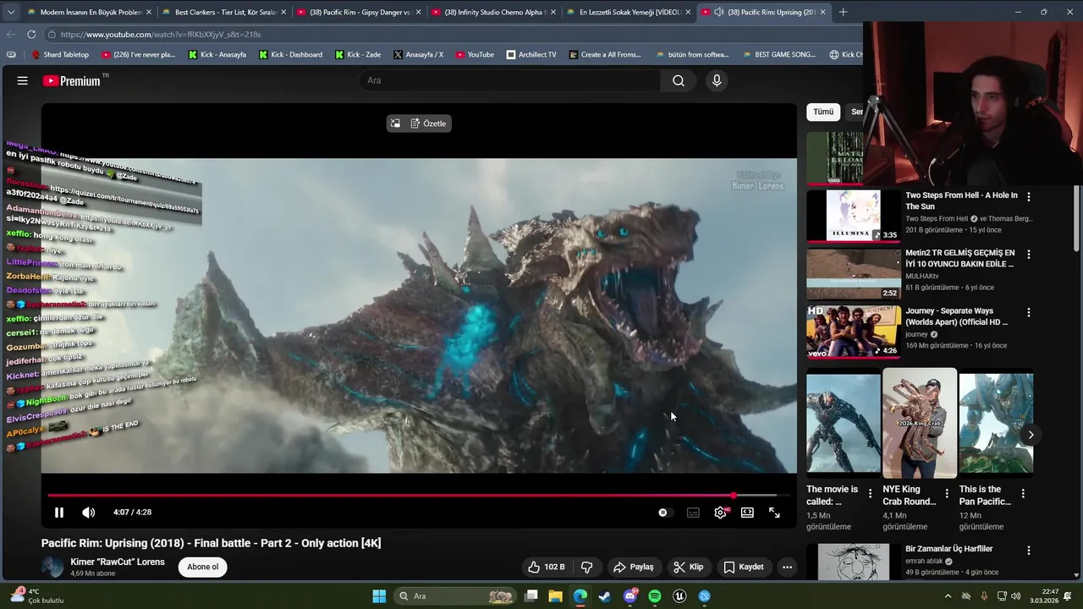The image size is (1083, 609).
Task: Go back in browser history
Action: coord(10,34)
